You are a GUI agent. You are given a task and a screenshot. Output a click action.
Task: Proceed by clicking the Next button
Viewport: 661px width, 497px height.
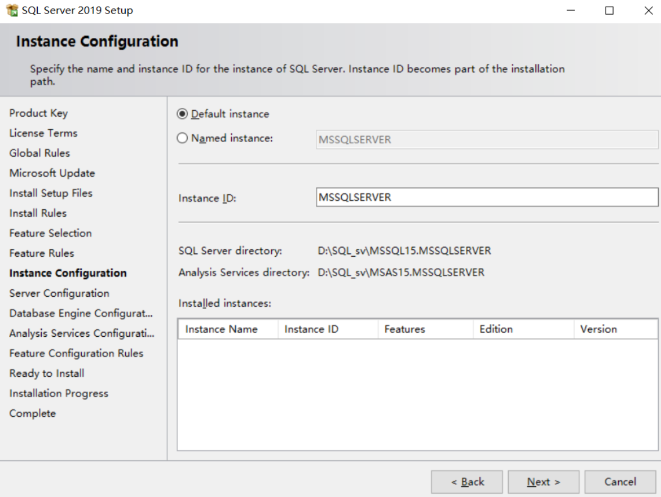(x=543, y=482)
